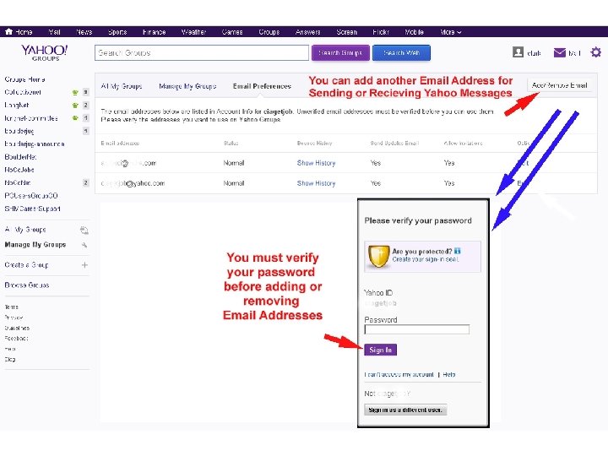Open the Guidelines footer link
Image resolution: width=608 pixels, height=456 pixels.
[x=17, y=328]
